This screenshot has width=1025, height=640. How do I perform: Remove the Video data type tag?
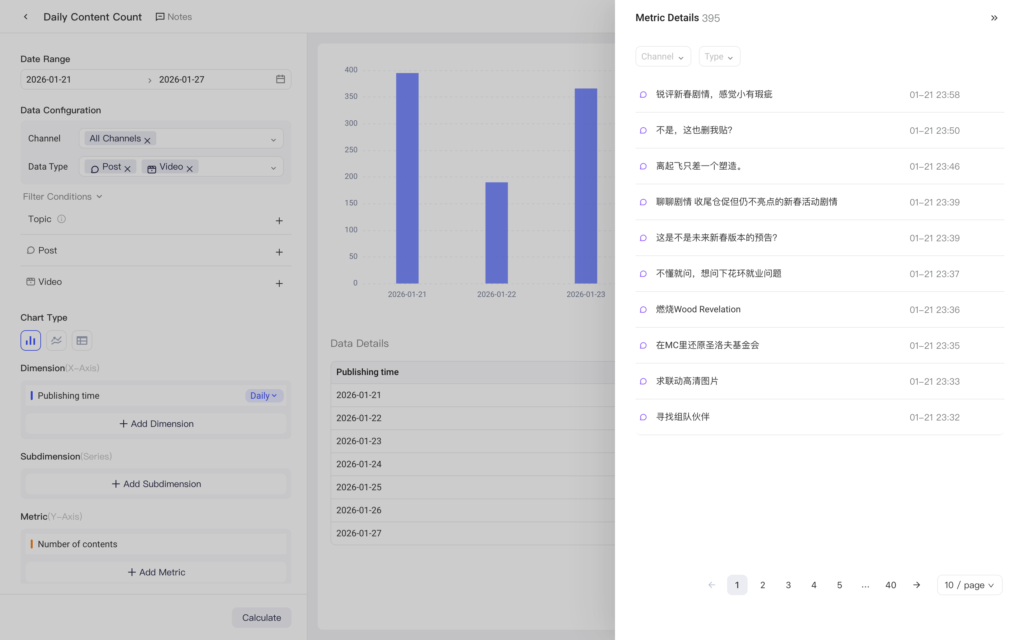[x=190, y=168]
